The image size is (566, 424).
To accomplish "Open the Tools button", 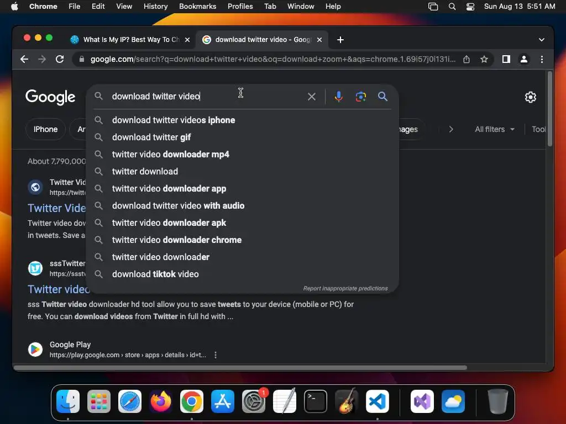I will (538, 129).
